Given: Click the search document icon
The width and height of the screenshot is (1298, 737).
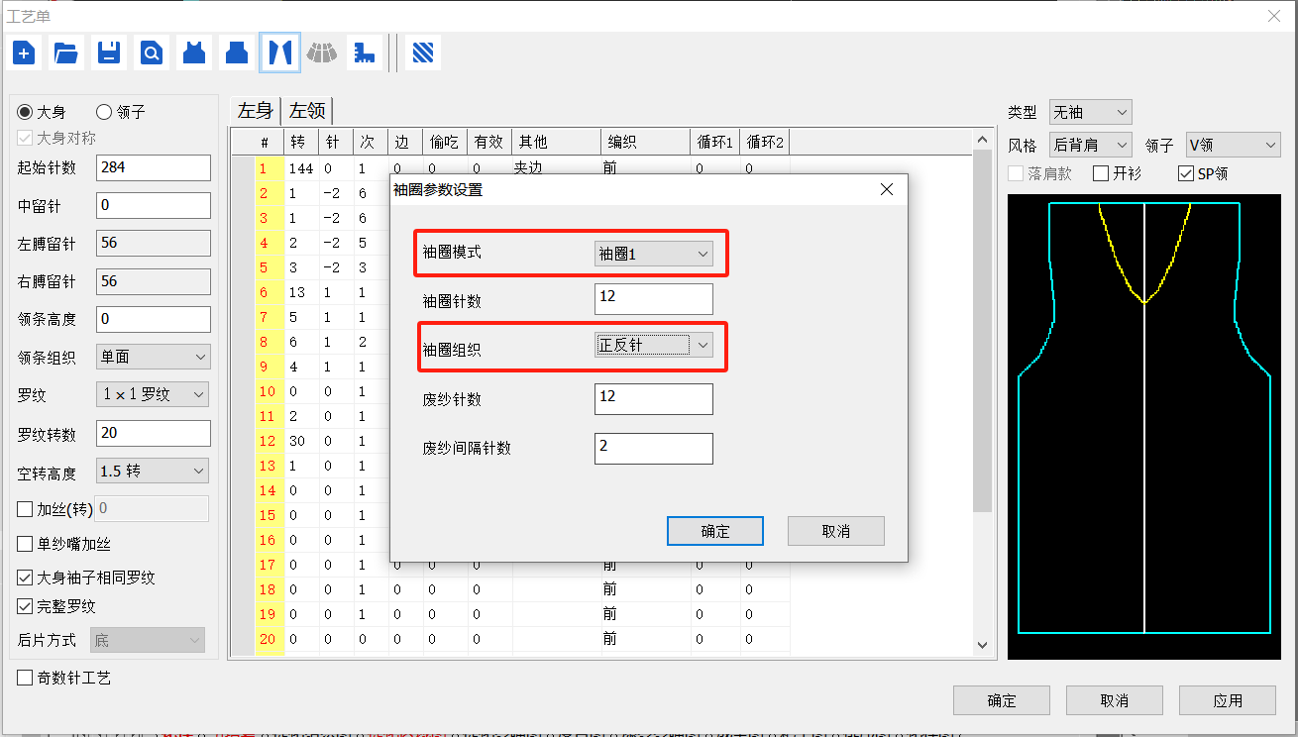Looking at the screenshot, I should pyautogui.click(x=152, y=53).
